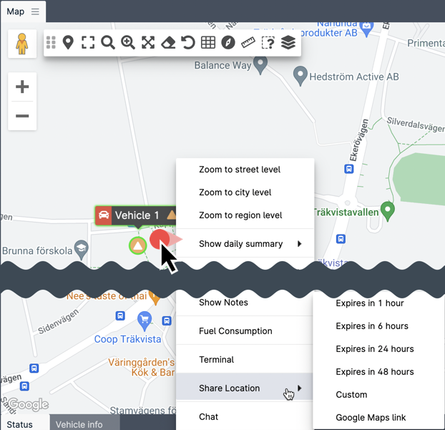Choose Zoom to region level
Screen dimensions: 445x430
point(245,215)
